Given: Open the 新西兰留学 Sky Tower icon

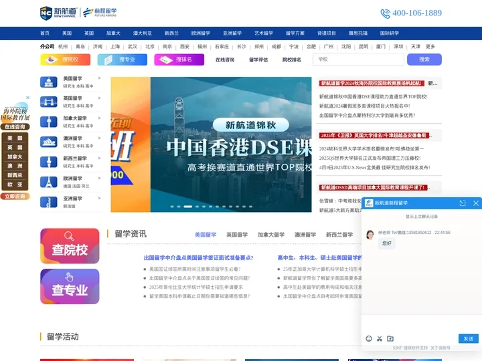Looking at the screenshot, I should (x=49, y=162).
